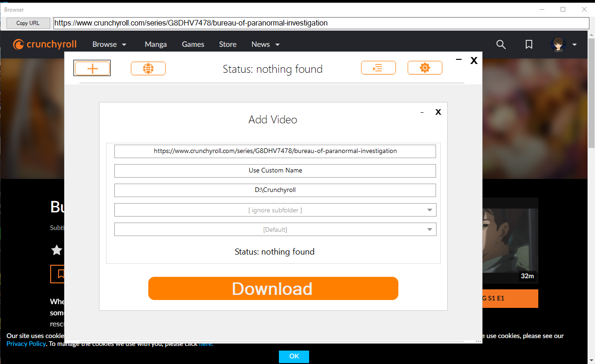
Task: Click the Copy URL button
Action: click(28, 23)
